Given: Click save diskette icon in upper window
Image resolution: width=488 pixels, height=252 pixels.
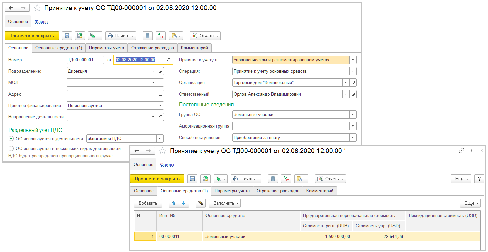Looking at the screenshot, I should pos(67,36).
